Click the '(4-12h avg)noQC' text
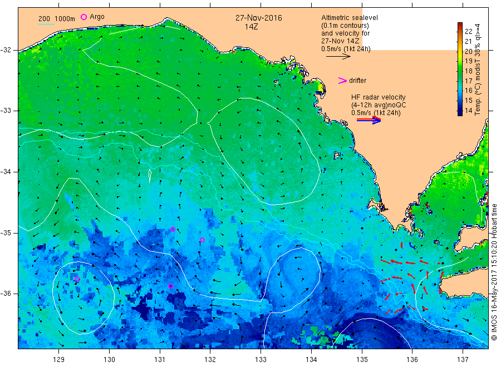The width and height of the screenshot is (501, 367). pos(379,105)
